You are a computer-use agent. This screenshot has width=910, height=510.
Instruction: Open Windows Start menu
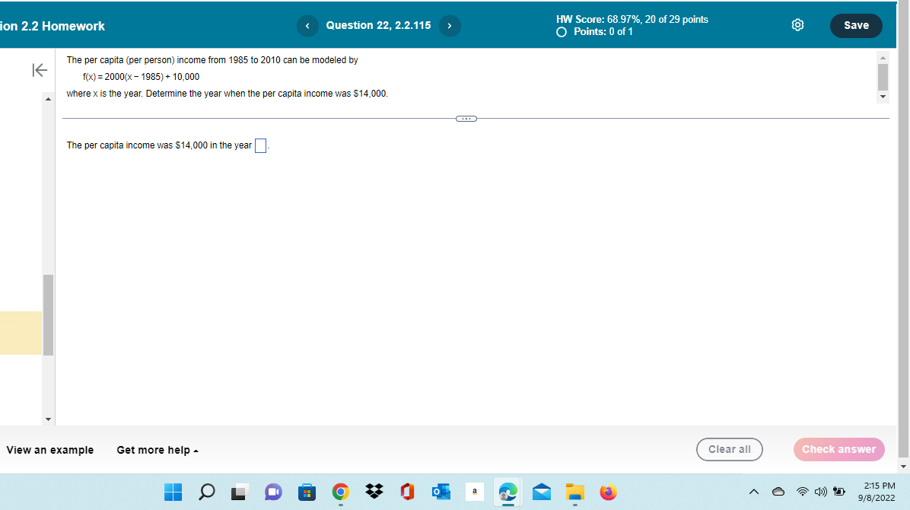[173, 492]
